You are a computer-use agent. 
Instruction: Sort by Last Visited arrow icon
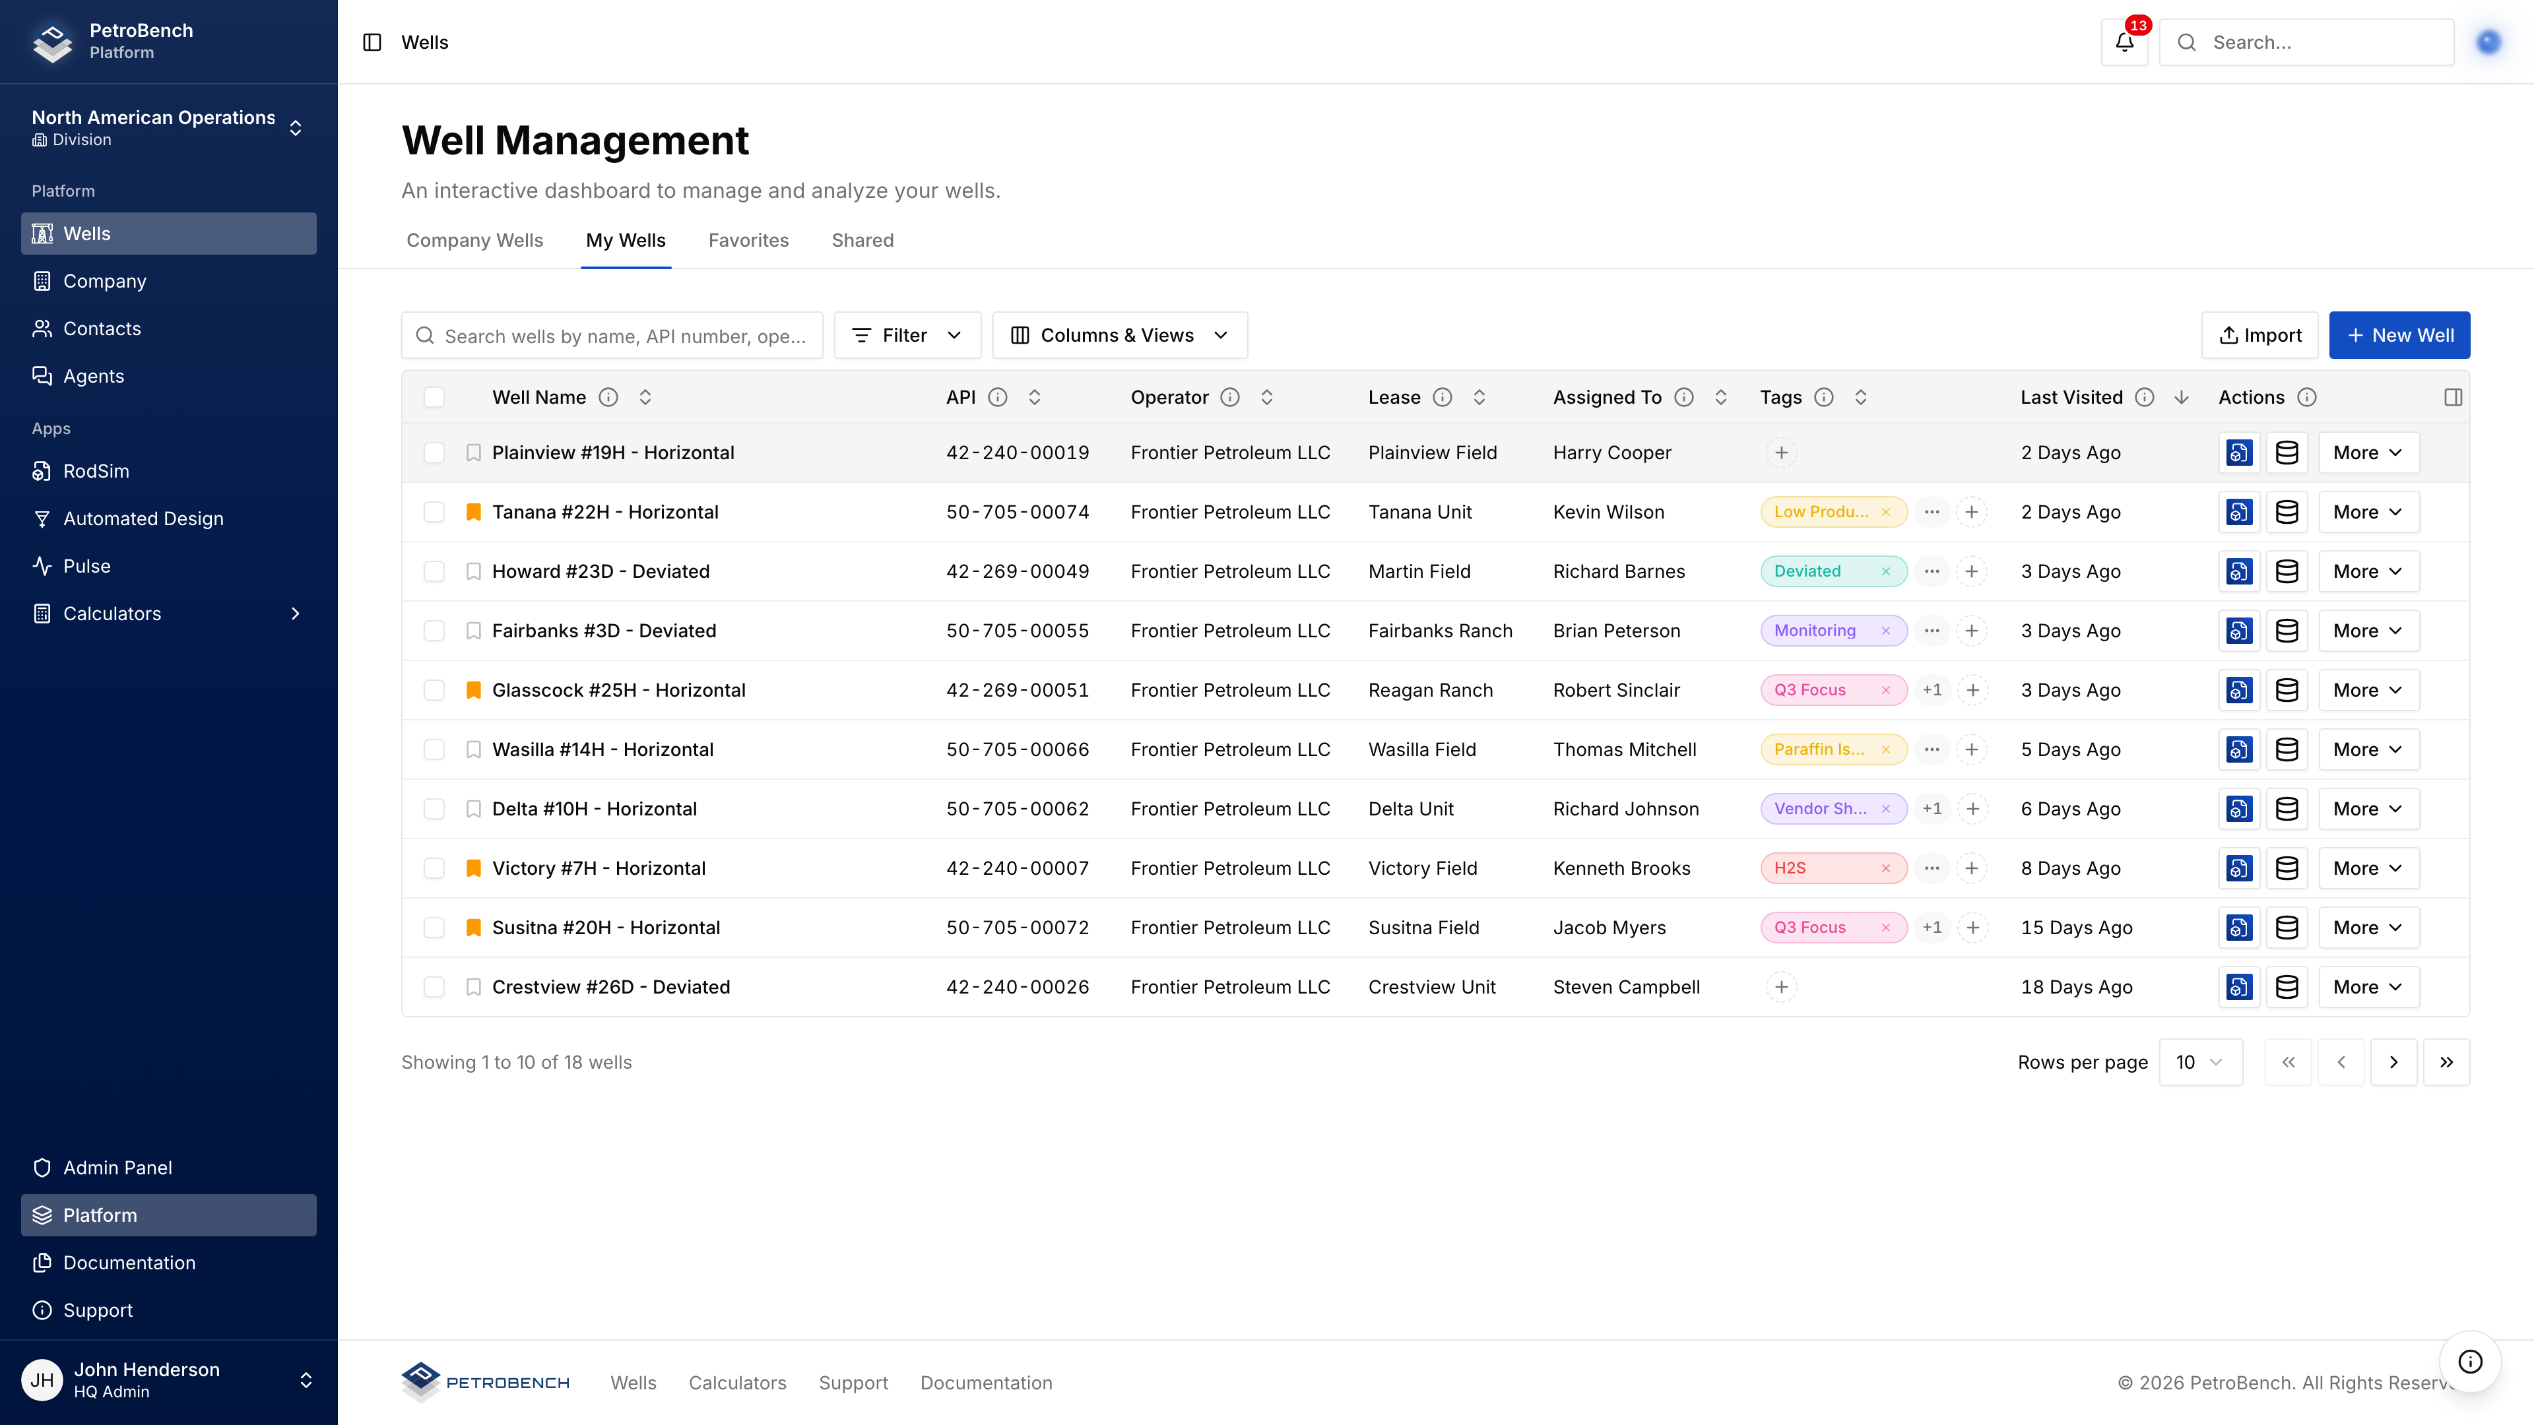point(2181,397)
